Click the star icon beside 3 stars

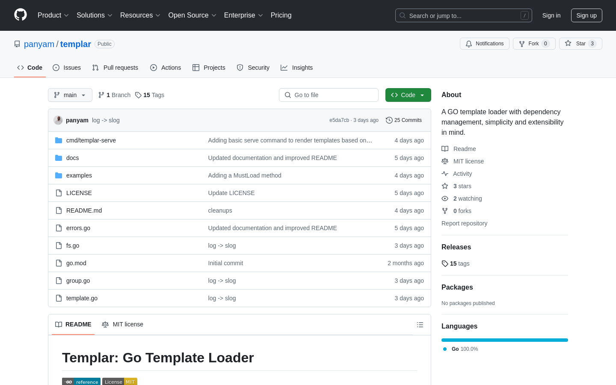(445, 186)
